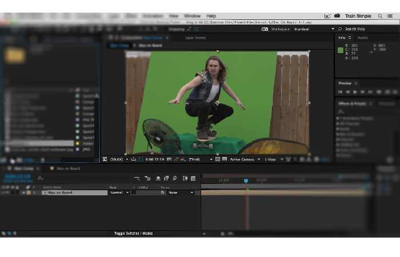Toggle region of interest button
Screen dimensions: 400x257
click(x=218, y=159)
